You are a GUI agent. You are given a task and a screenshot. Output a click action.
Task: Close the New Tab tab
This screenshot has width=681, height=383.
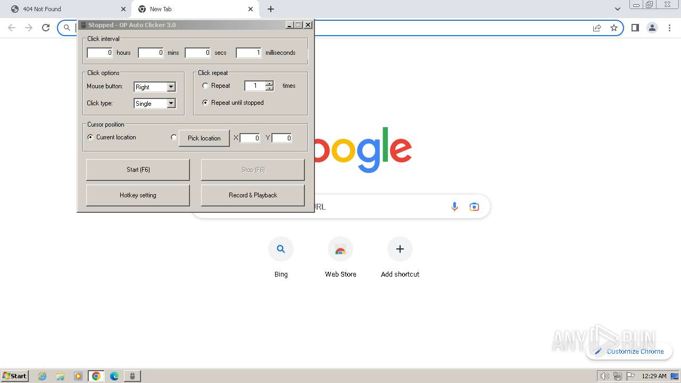pos(251,9)
